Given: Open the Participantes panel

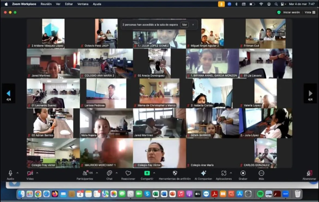Looking at the screenshot, I should (85, 173).
